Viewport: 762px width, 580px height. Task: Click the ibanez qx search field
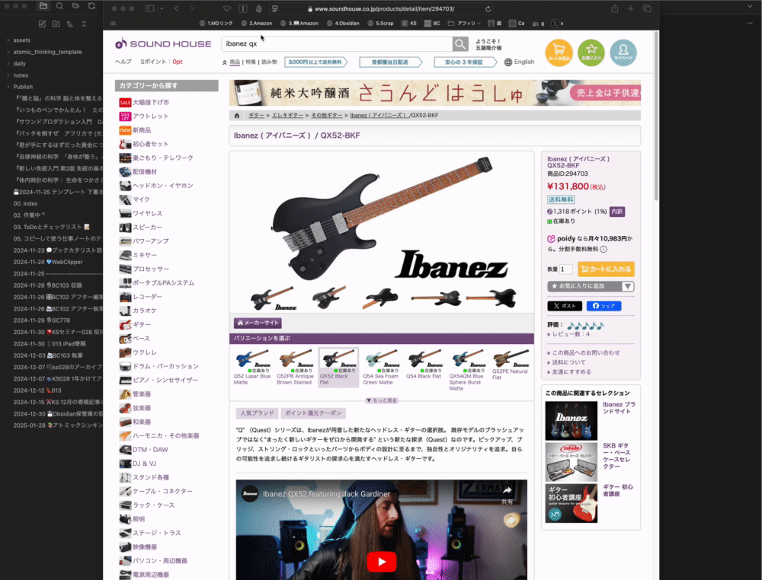click(337, 44)
